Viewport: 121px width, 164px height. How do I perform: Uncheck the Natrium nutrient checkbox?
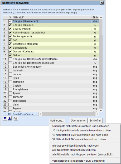click(x=10, y=55)
